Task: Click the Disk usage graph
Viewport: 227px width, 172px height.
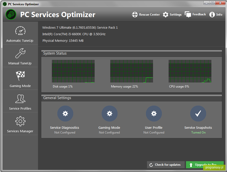Action: [x=73, y=71]
